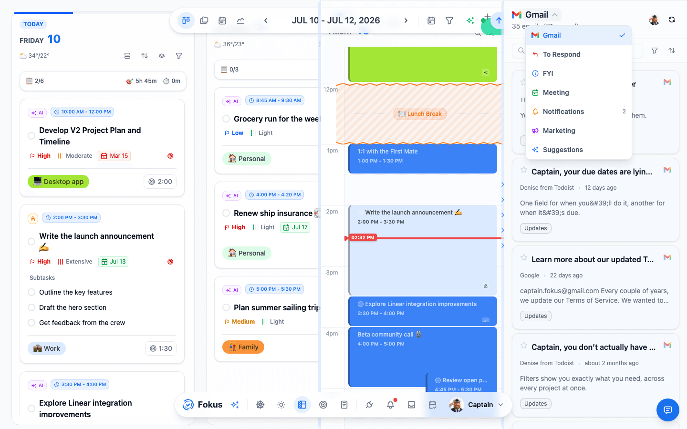
Task: Open integrations plug icon in dock
Action: tap(369, 405)
